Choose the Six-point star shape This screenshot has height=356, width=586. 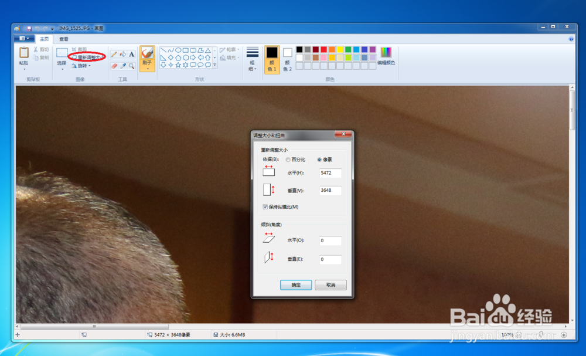[x=186, y=65]
